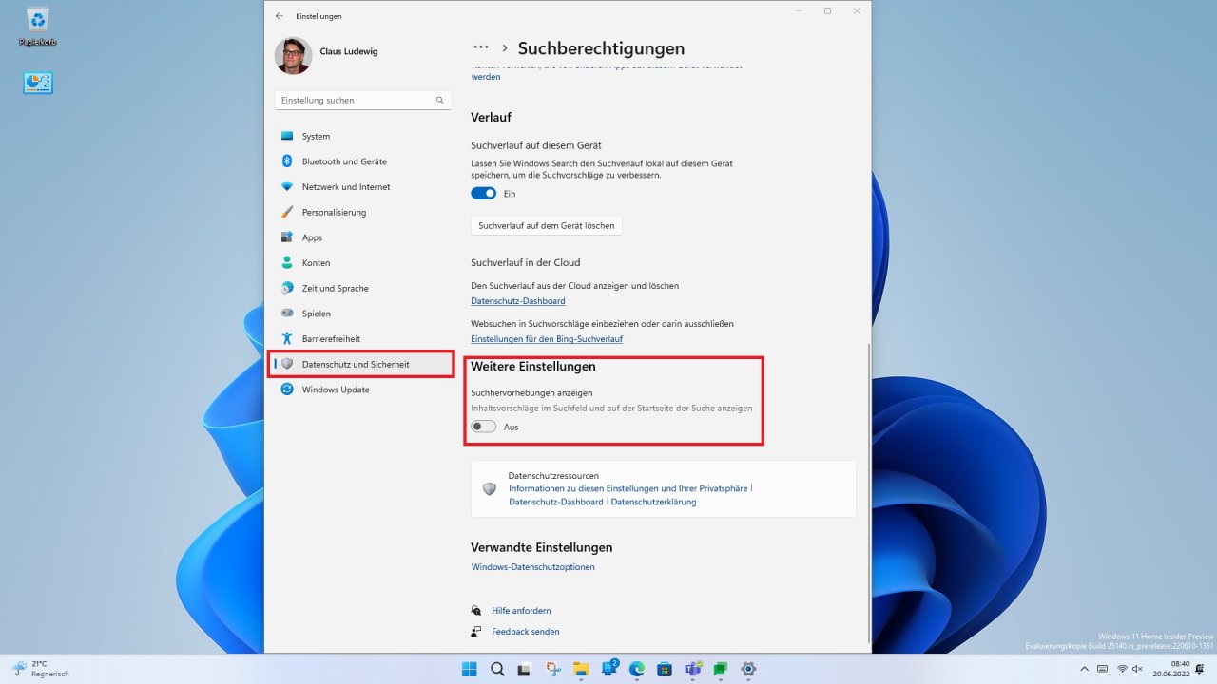Open Bluetooth und Geräte settings
This screenshot has height=684, width=1217.
coord(361,161)
